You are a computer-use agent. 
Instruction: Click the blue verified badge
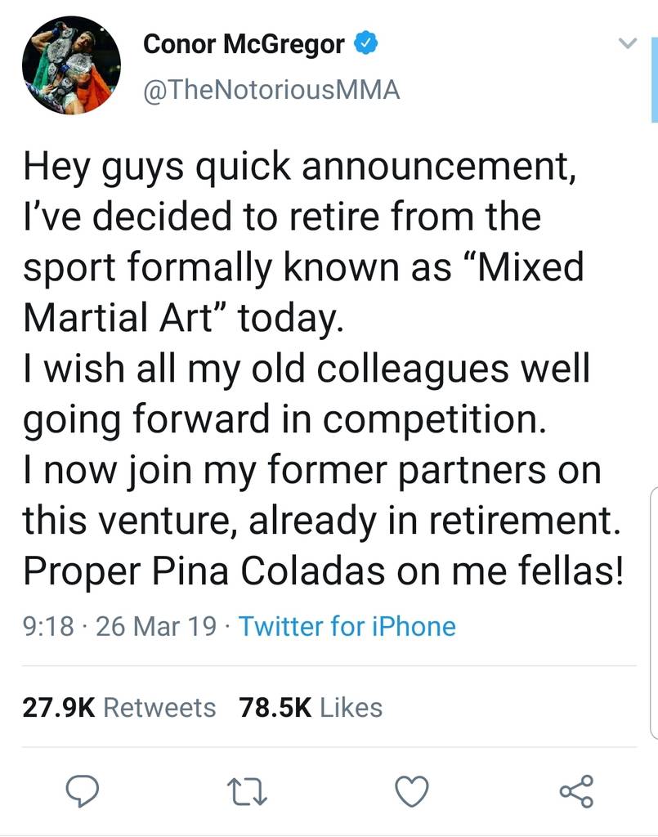366,43
